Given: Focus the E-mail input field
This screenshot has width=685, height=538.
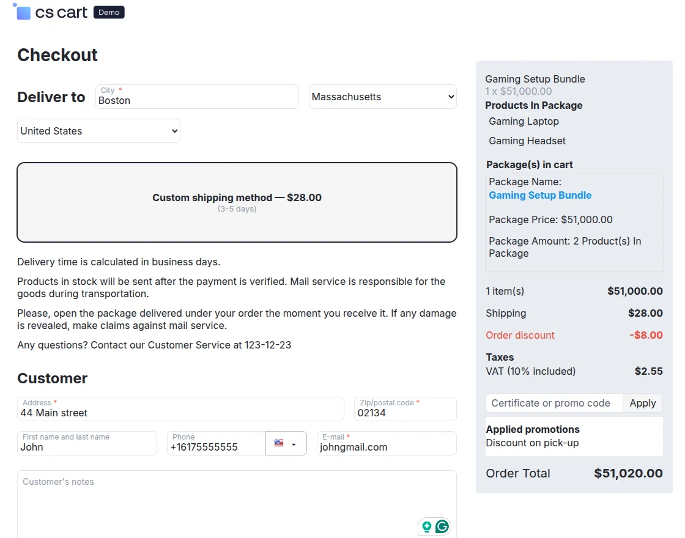Looking at the screenshot, I should pyautogui.click(x=387, y=443).
